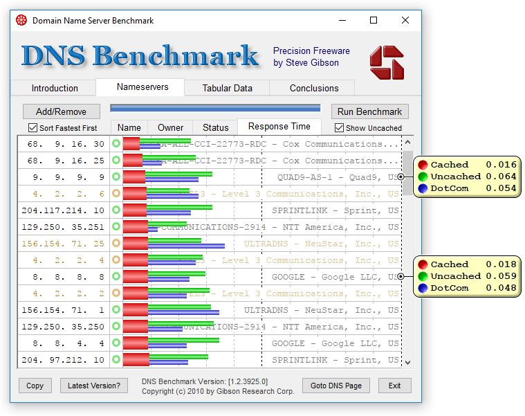Click the status circle for 156.154.71.1
525x416 pixels.
click(x=116, y=309)
